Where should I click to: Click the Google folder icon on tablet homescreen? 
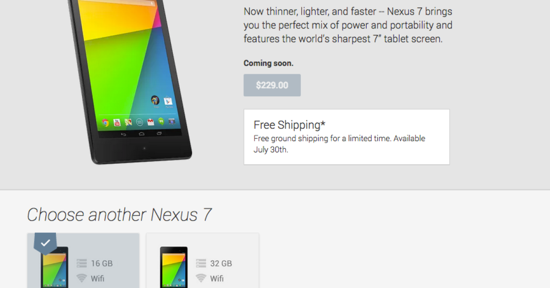pyautogui.click(x=155, y=100)
